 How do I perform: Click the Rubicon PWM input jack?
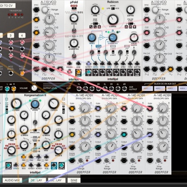130,63
